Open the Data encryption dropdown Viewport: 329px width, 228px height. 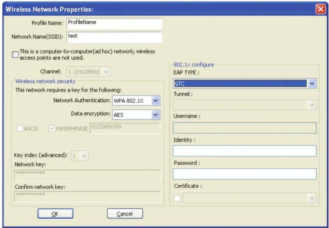136,115
